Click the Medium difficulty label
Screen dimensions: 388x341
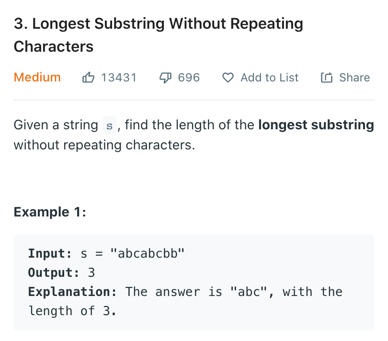(x=37, y=78)
